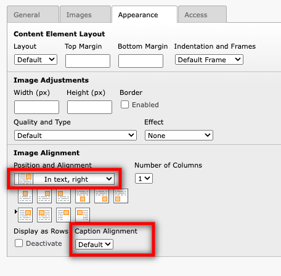Choose the 'in text, left' position icon
281x276 pixels.
(x=44, y=215)
